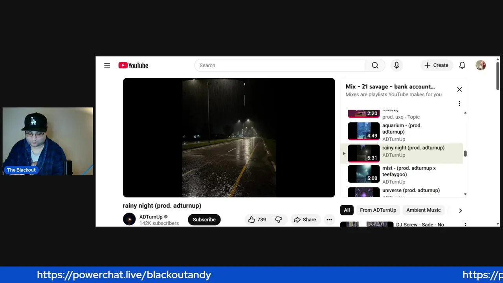The height and width of the screenshot is (283, 503).
Task: Open the notifications bell
Action: (462, 65)
